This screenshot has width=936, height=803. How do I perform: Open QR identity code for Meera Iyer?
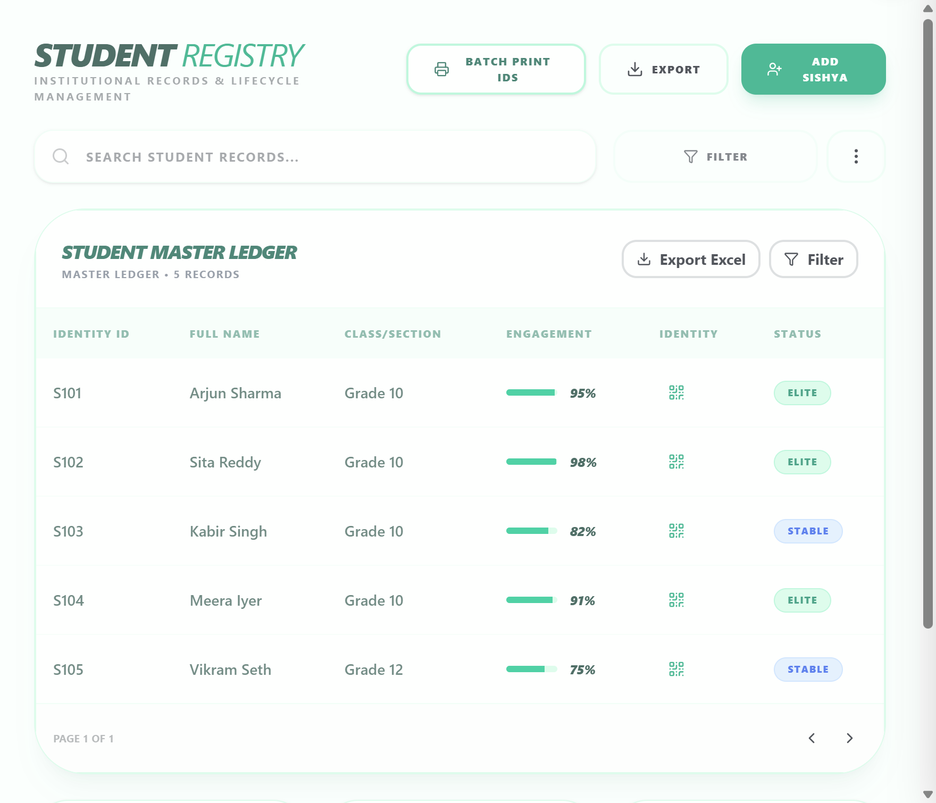tap(676, 600)
